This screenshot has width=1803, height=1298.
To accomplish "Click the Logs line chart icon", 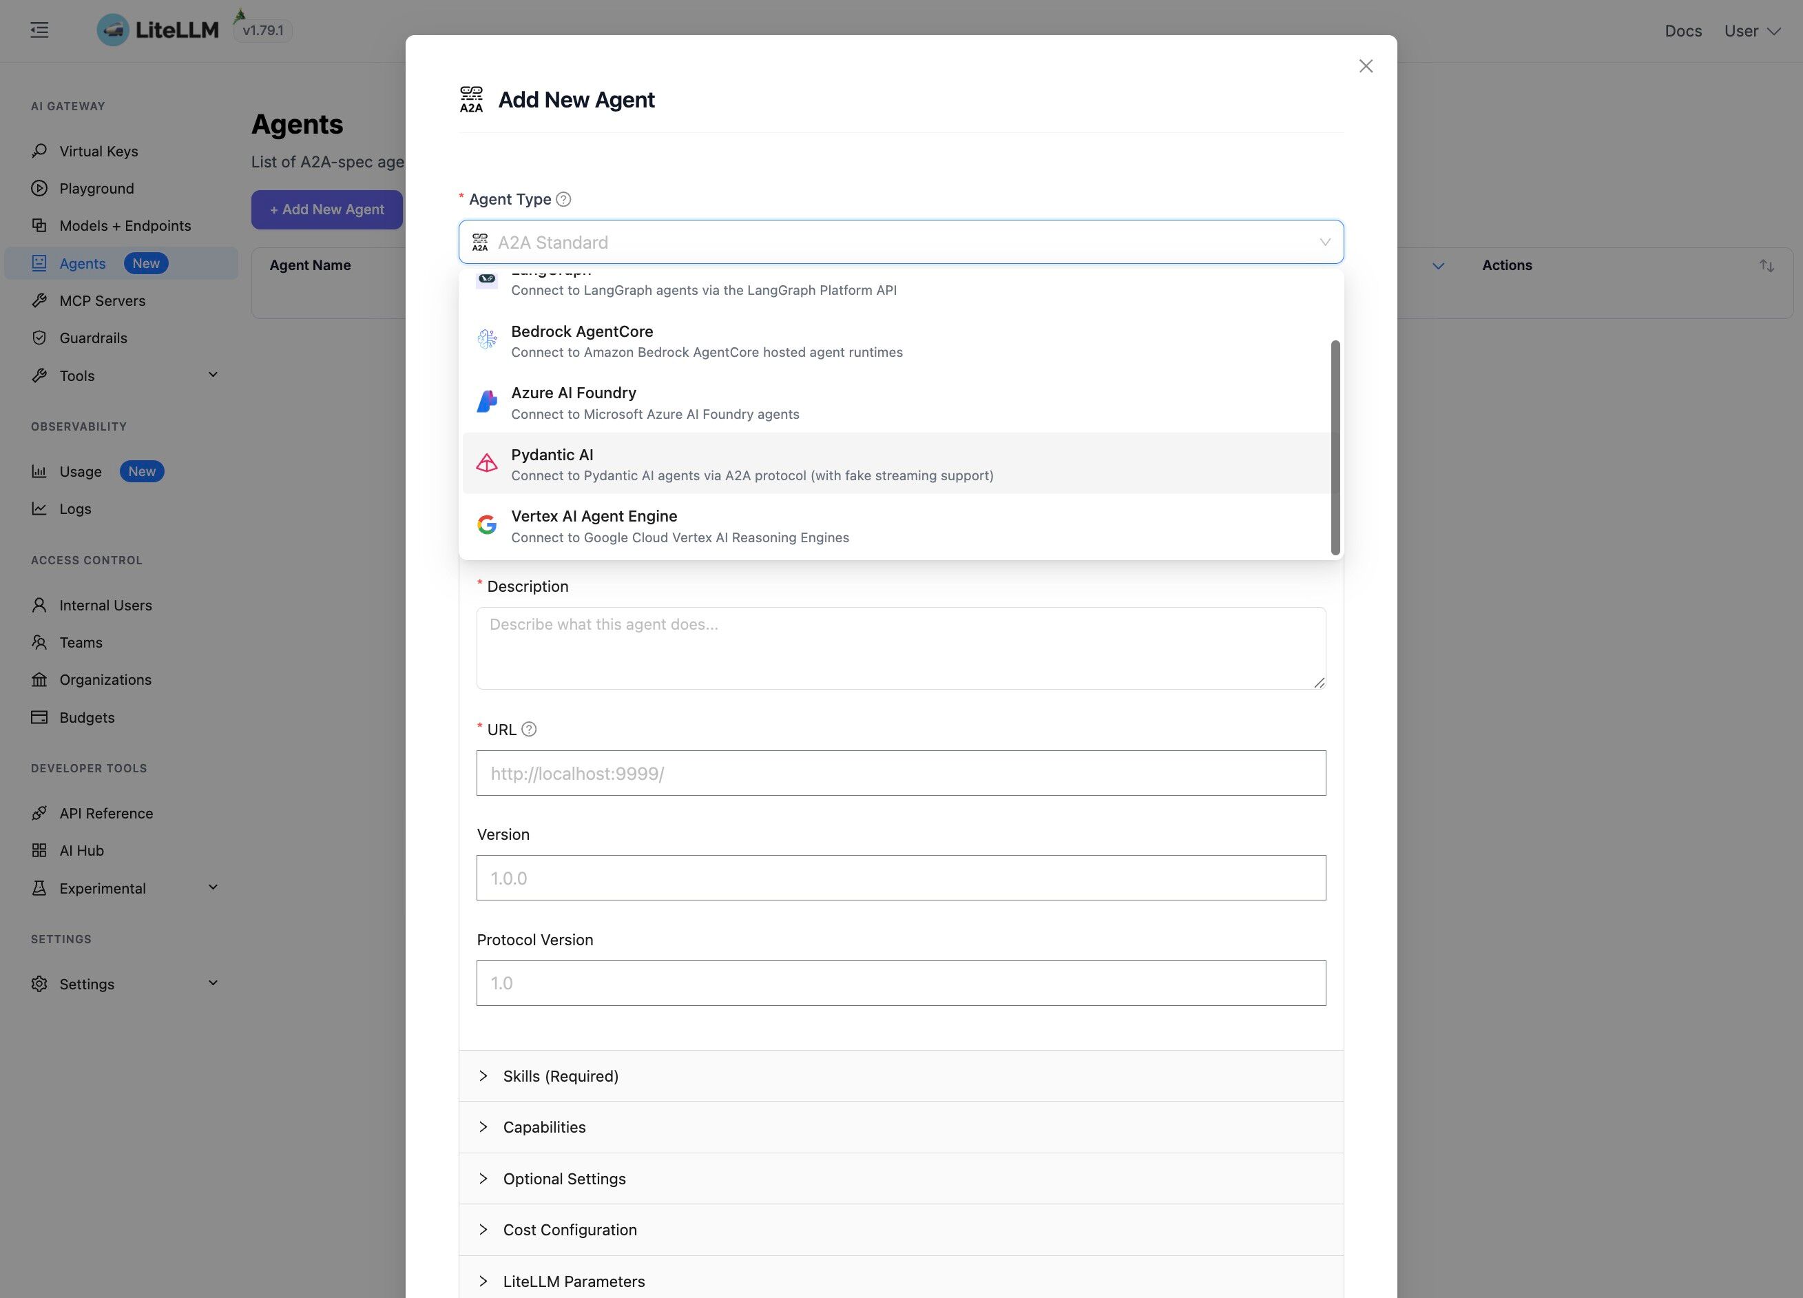I will click(x=39, y=509).
